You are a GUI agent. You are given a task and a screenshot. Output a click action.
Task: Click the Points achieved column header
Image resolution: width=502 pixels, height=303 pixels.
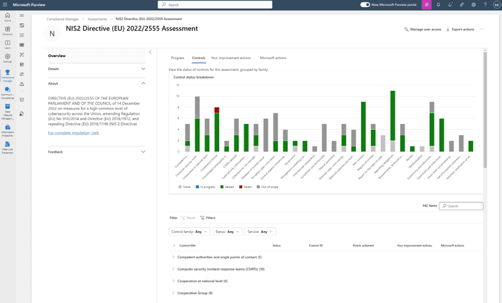click(x=363, y=246)
